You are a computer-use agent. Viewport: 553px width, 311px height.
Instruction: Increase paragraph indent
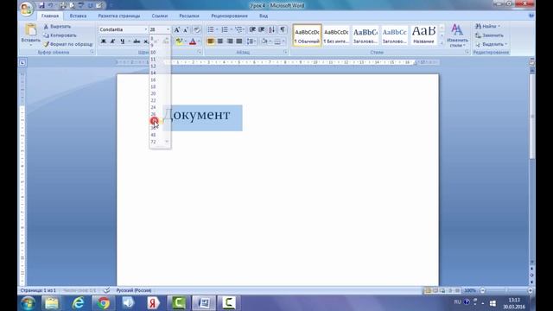click(262, 29)
